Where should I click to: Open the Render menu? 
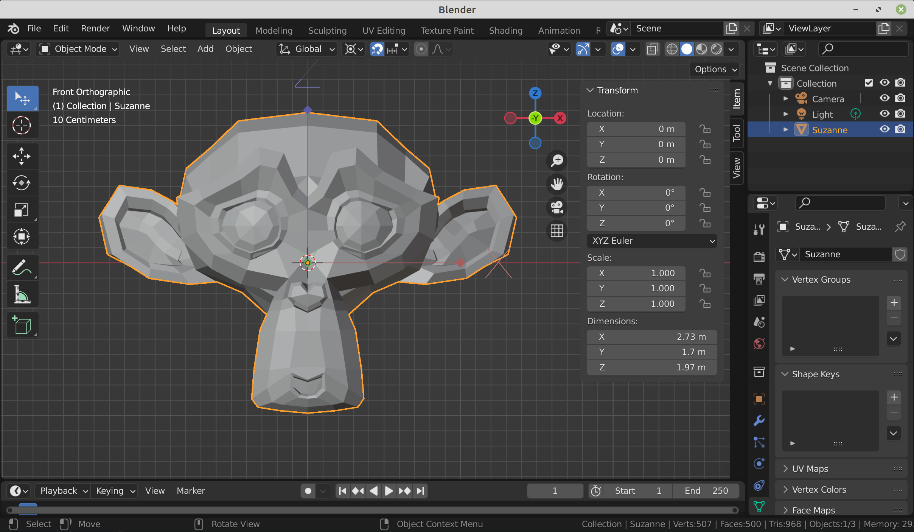[x=95, y=28]
